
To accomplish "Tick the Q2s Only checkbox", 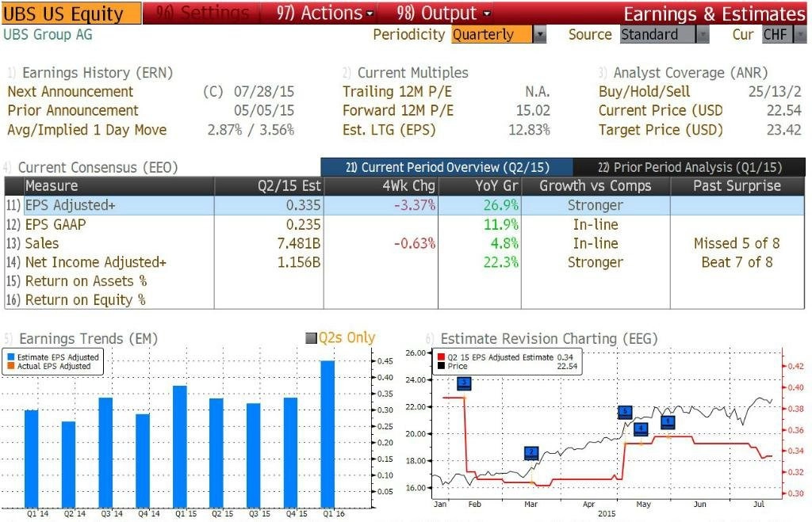I will point(311,338).
